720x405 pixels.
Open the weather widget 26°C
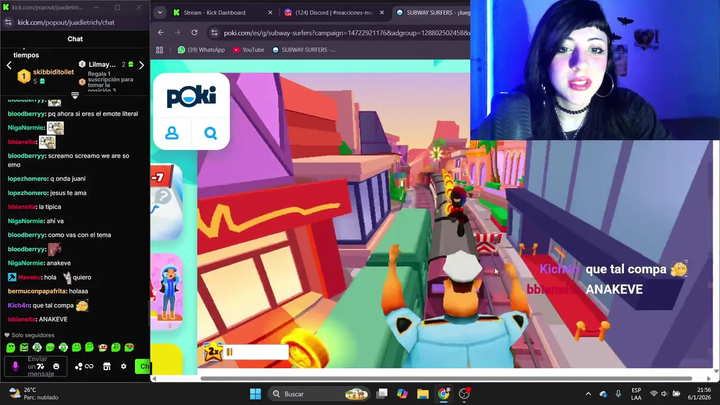point(34,394)
